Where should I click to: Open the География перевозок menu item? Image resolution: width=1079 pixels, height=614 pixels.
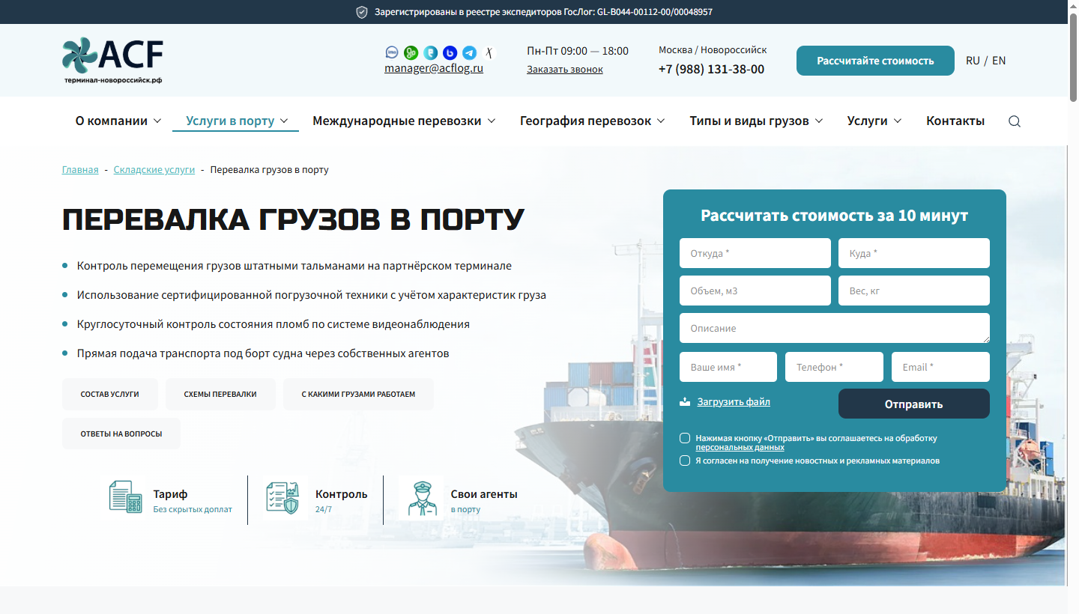586,121
